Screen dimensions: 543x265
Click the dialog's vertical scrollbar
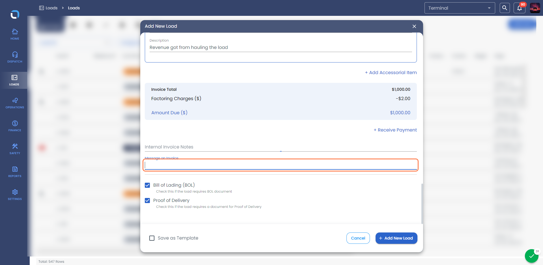point(422,204)
